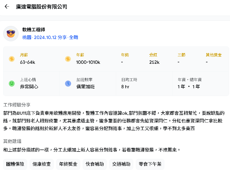Select the 非常開心 mood value
The height and width of the screenshot is (170, 230).
click(29, 87)
